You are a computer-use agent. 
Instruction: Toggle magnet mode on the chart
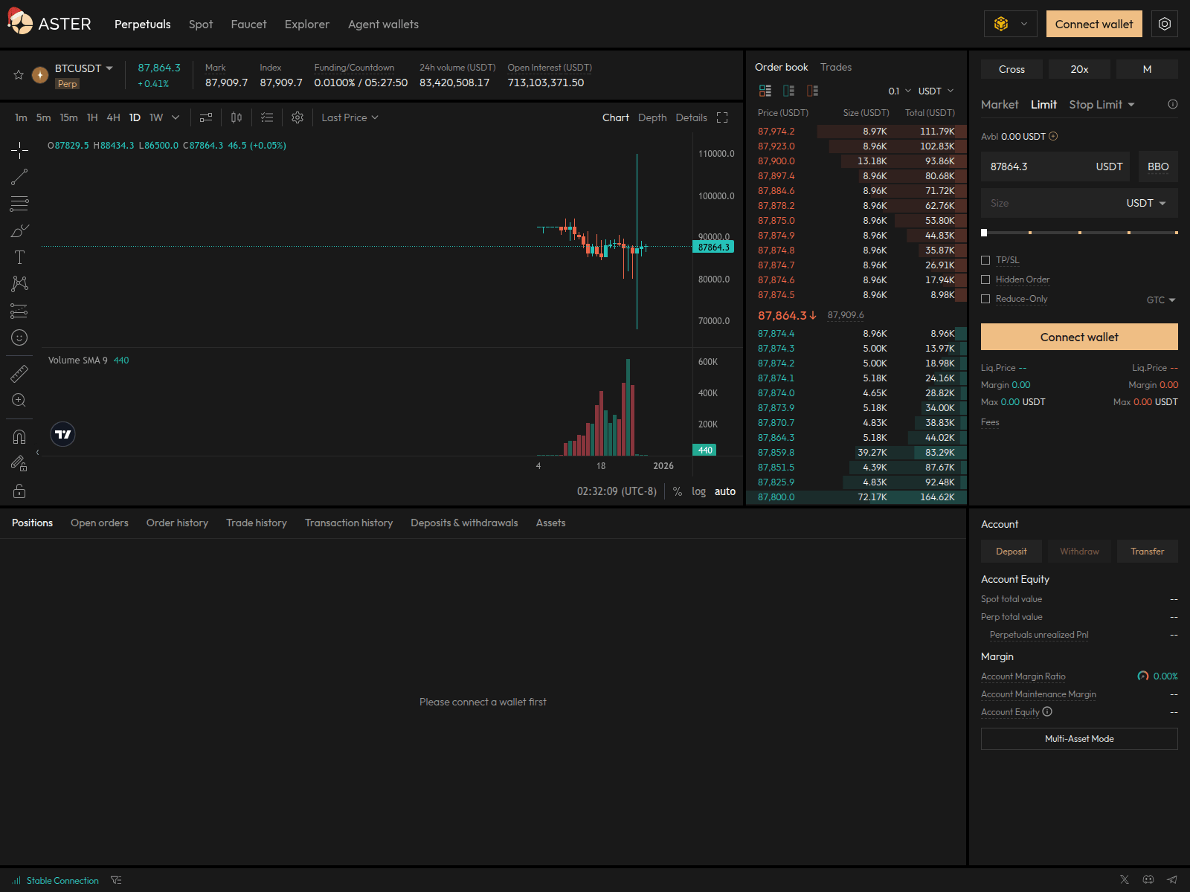click(19, 436)
